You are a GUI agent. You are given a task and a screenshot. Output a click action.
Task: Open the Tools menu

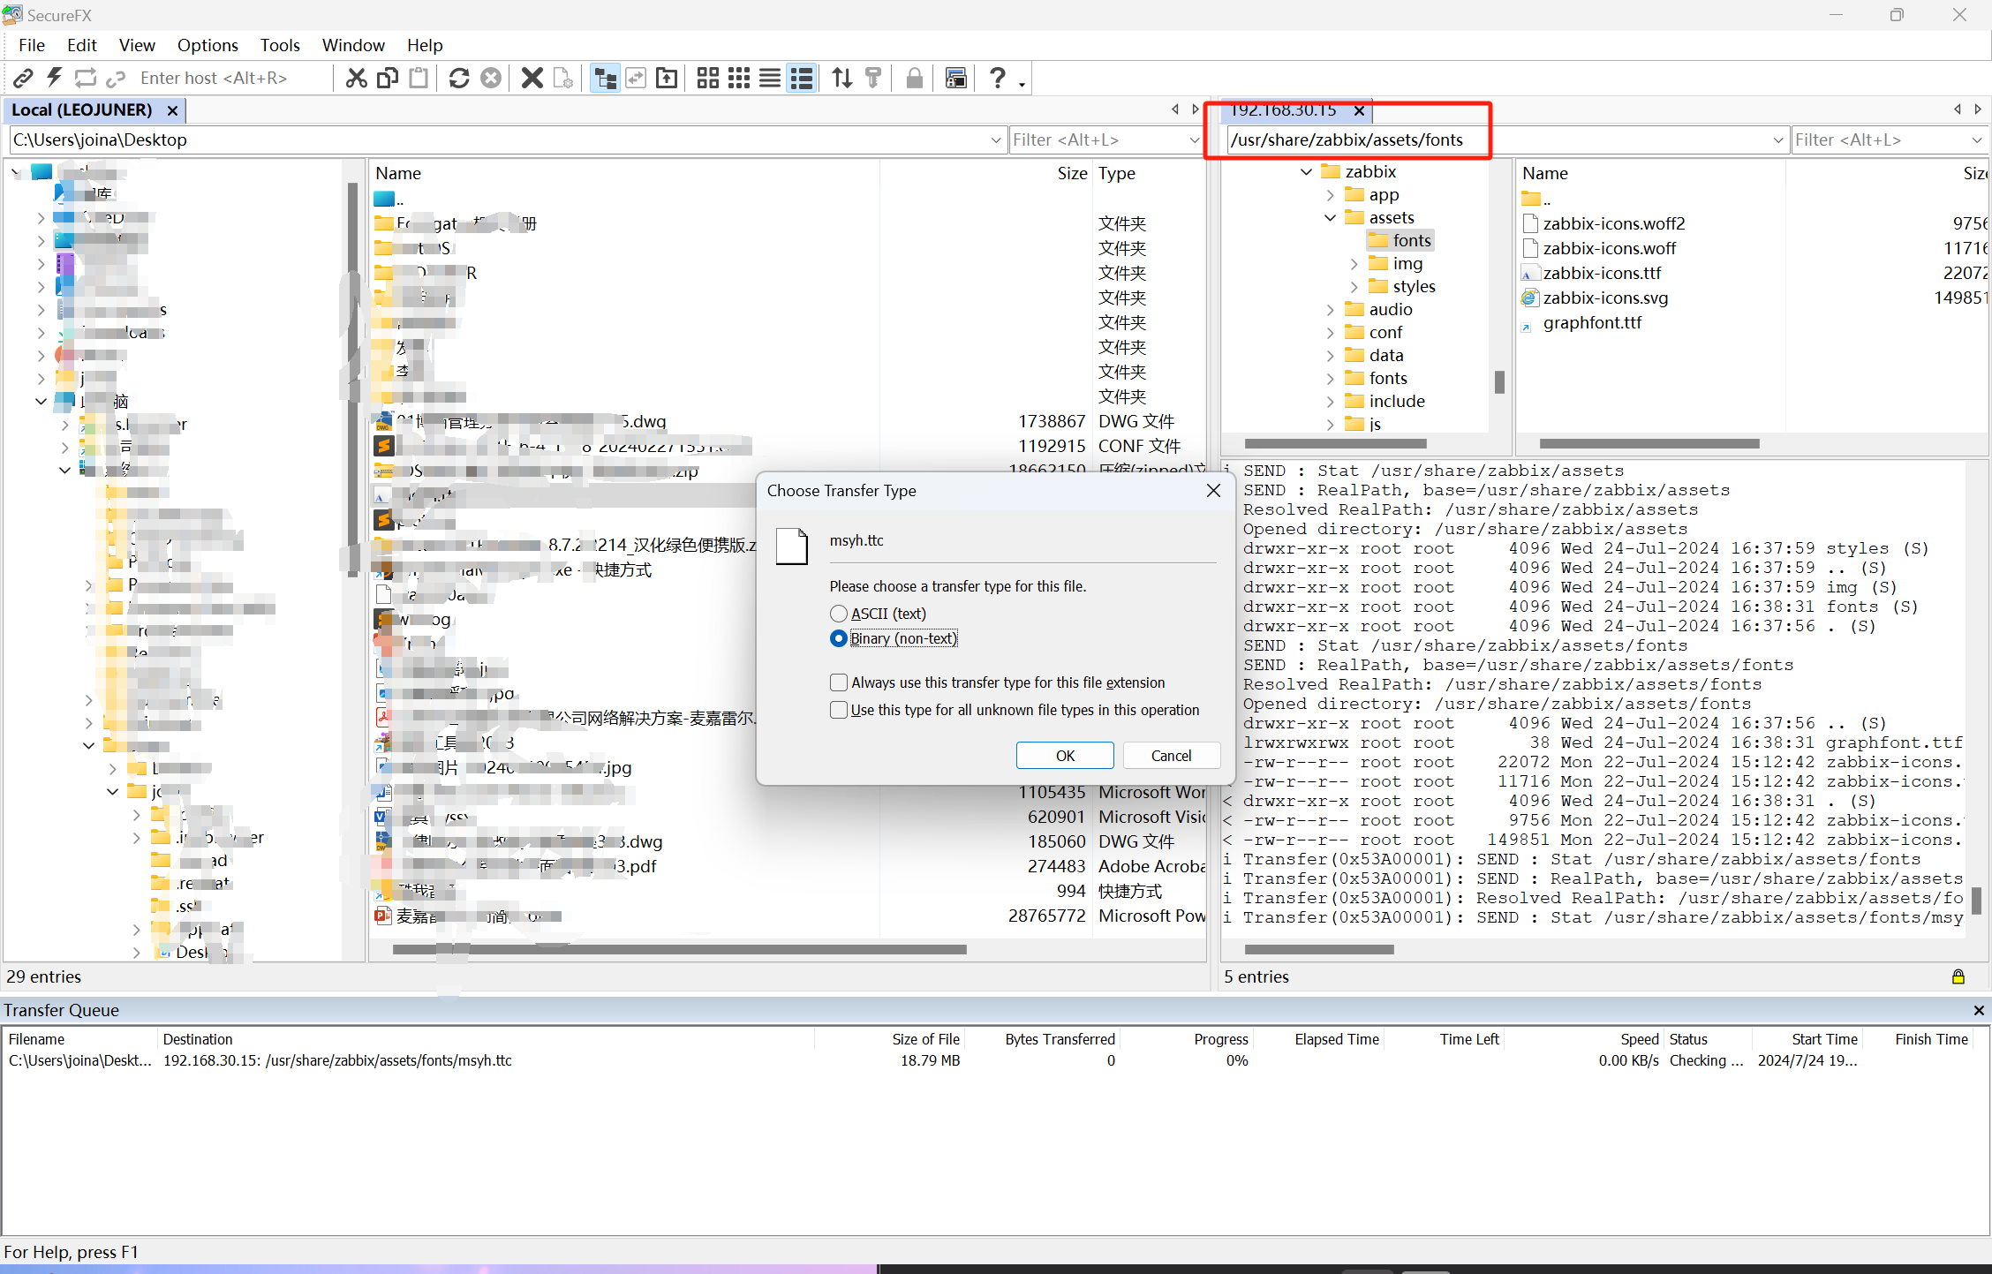coord(280,45)
